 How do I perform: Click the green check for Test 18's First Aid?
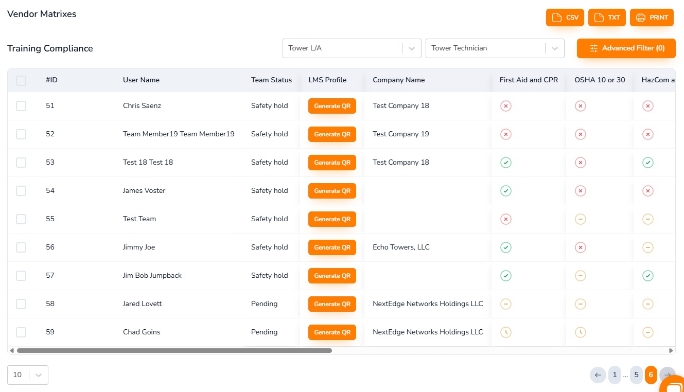coord(505,162)
